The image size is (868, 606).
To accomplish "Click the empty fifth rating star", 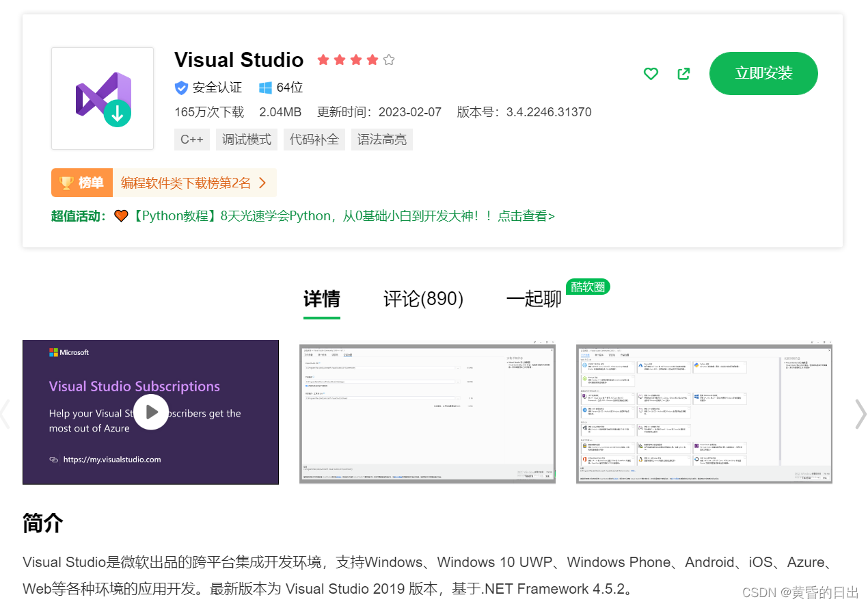I will pyautogui.click(x=389, y=60).
